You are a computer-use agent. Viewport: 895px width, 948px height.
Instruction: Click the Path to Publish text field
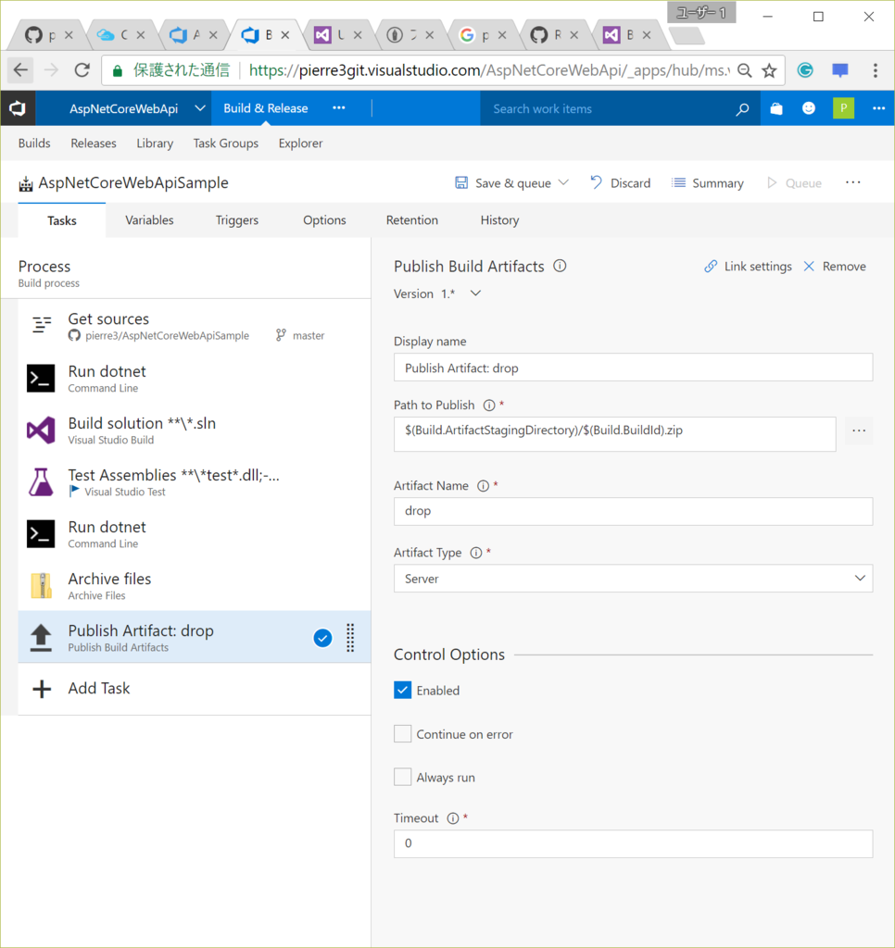tap(615, 433)
